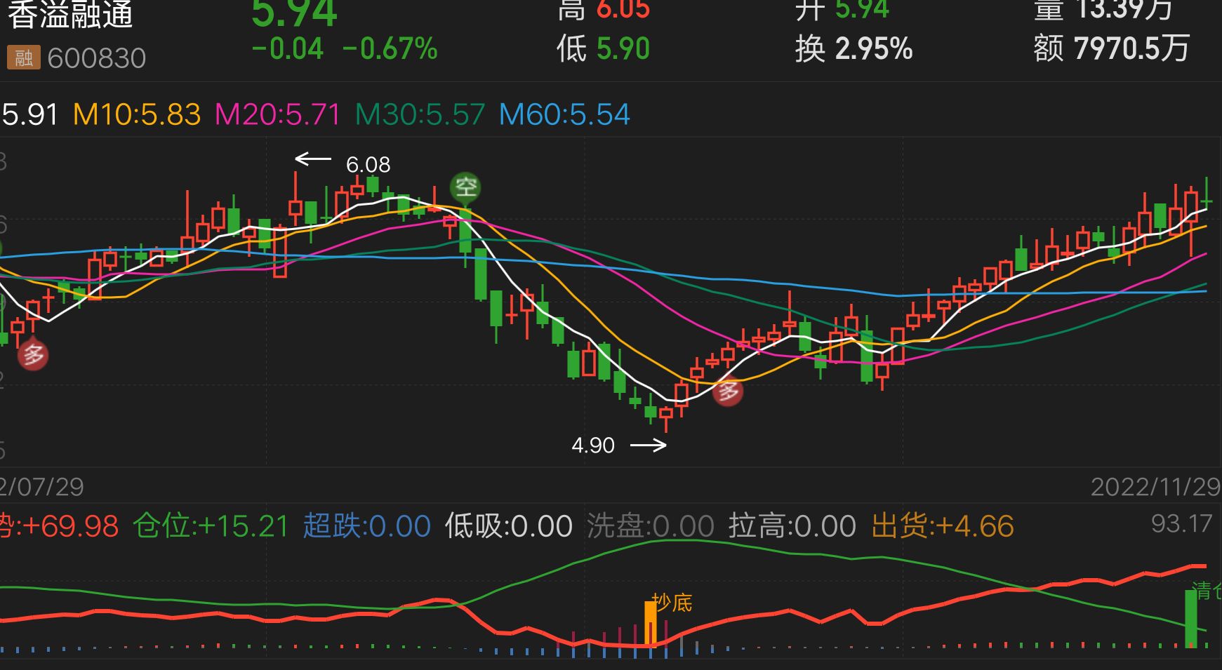
Task: Click the 4.90 low price label
Action: (x=593, y=445)
